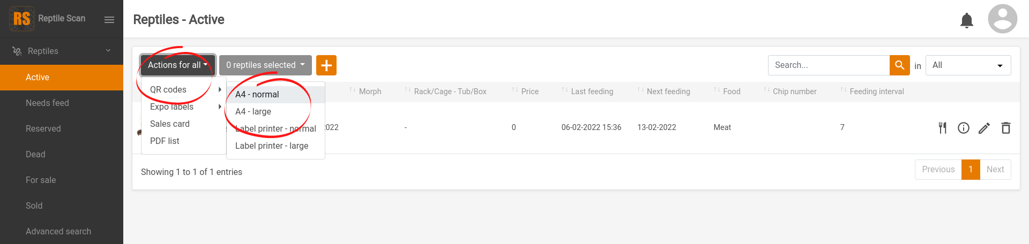Choose Label printer - large option
This screenshot has height=244, width=1029.
pyautogui.click(x=272, y=146)
